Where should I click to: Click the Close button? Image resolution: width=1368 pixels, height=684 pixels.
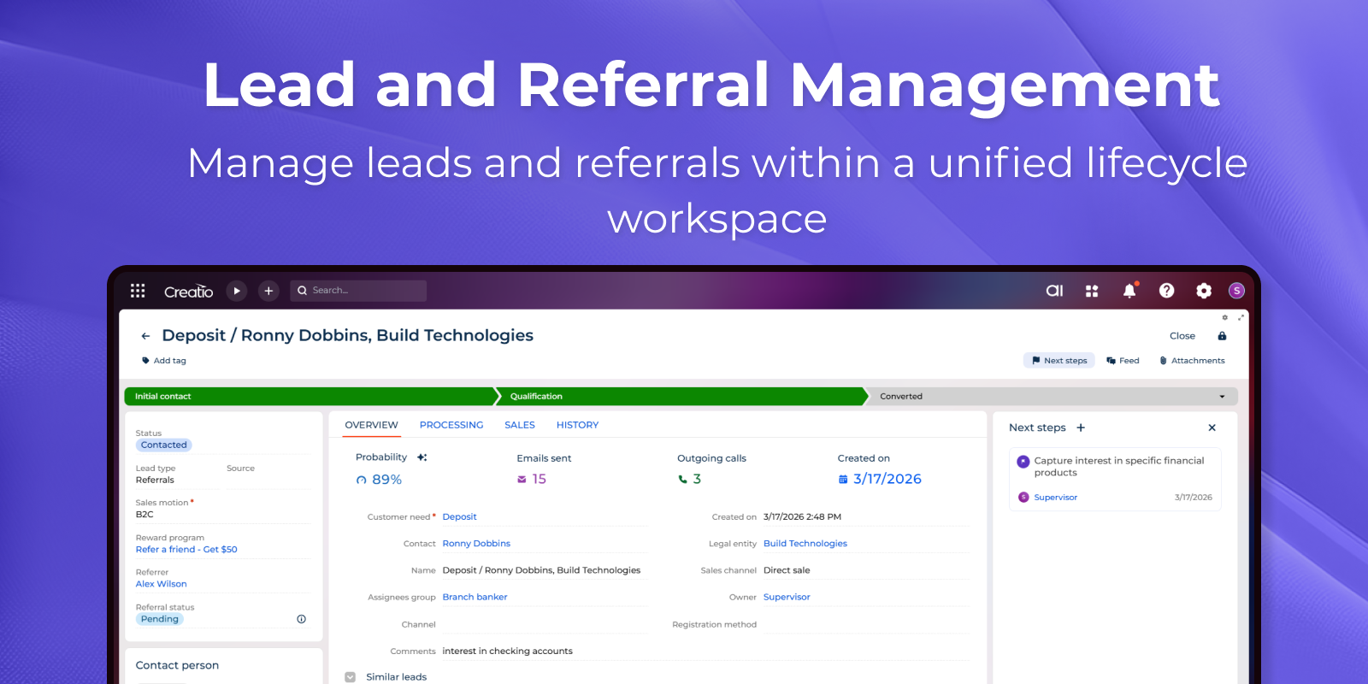(x=1182, y=336)
